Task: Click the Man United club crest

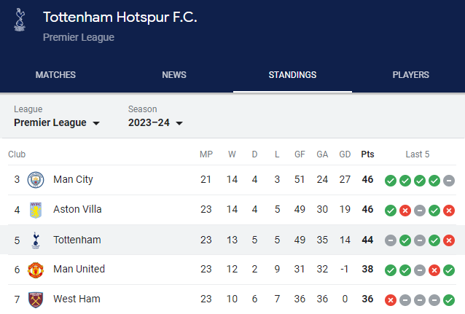Action: [x=36, y=270]
